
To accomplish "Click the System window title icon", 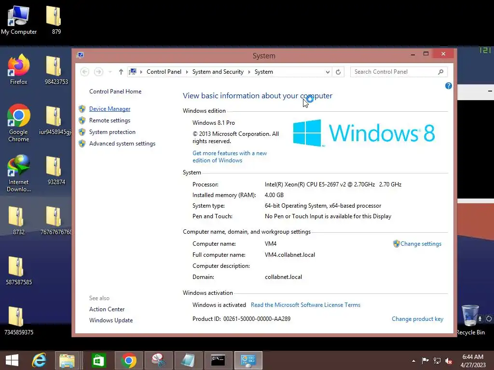I will pos(81,55).
